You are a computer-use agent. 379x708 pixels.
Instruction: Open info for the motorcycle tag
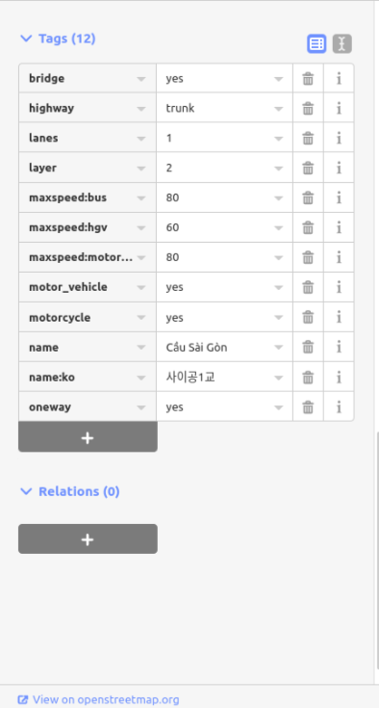tap(339, 318)
